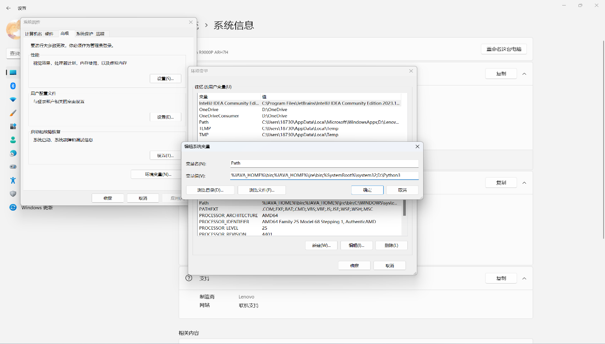Click 变量名(N) input field containing Path
The width and height of the screenshot is (605, 344).
click(325, 164)
